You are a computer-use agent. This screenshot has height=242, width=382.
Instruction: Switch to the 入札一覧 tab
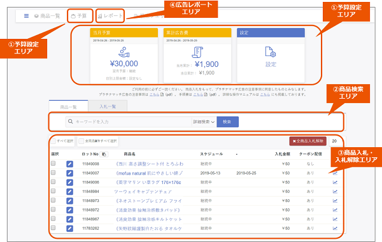tap(108, 106)
